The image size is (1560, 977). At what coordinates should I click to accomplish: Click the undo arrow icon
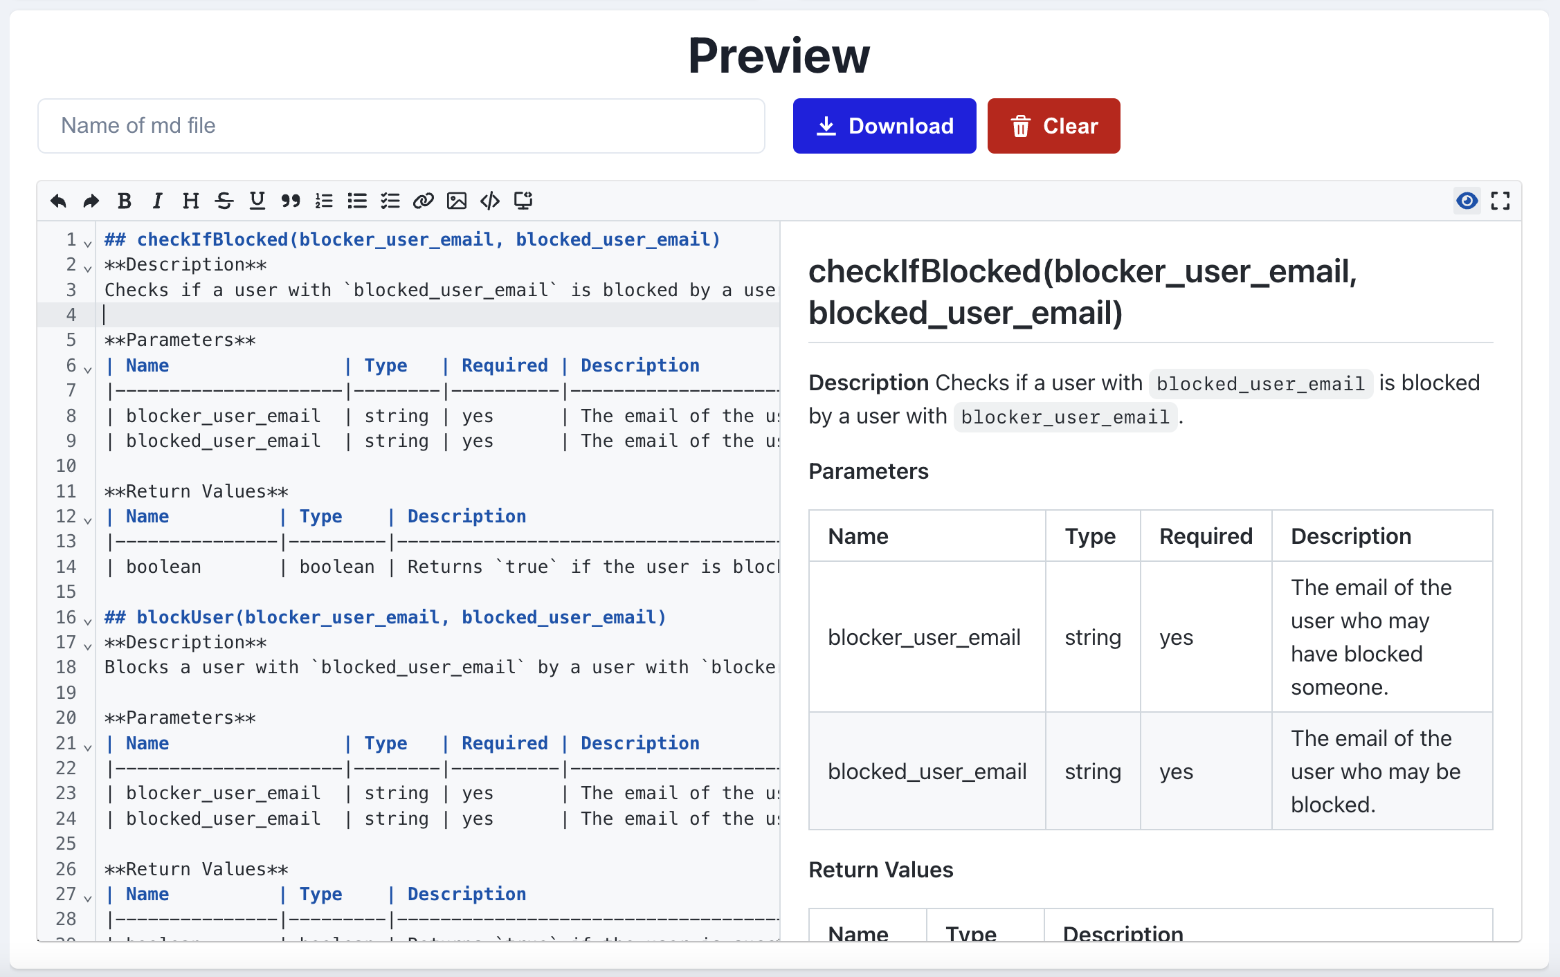[58, 201]
